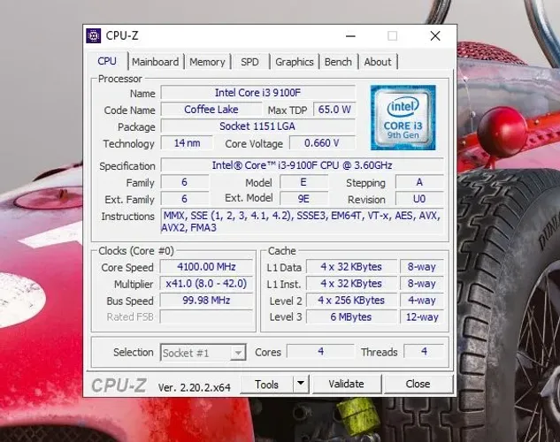Click the Threads count field

click(424, 351)
